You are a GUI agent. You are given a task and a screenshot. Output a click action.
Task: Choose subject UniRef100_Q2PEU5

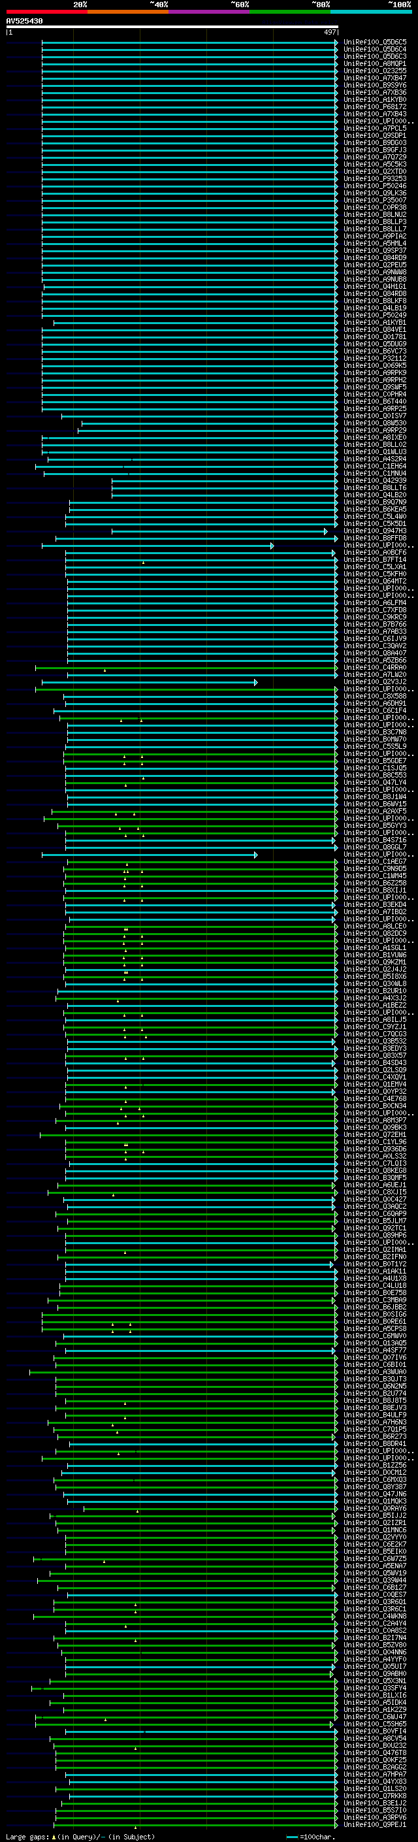[x=375, y=265]
